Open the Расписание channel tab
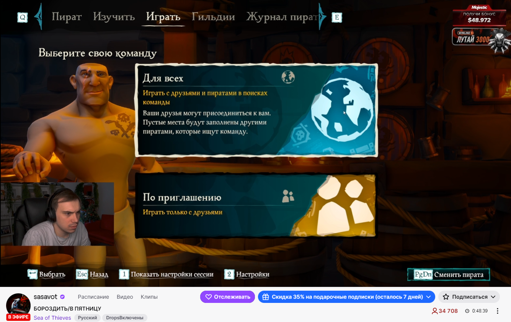This screenshot has height=322, width=511. [93, 297]
